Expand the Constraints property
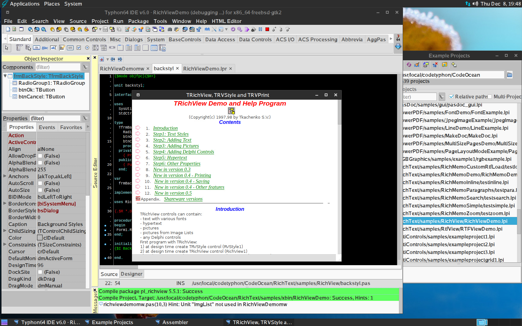 point(5,244)
